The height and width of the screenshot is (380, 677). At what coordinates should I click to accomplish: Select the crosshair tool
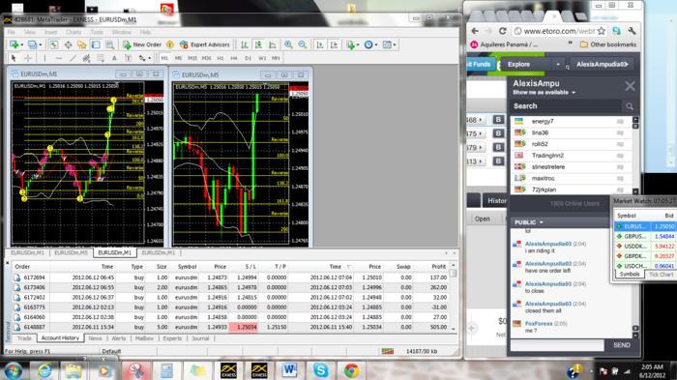[x=28, y=58]
